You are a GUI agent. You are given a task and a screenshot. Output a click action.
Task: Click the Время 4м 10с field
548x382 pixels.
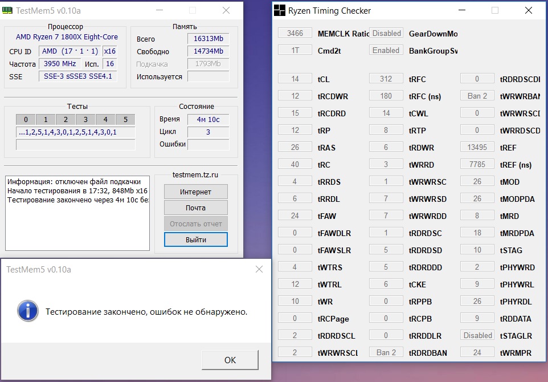point(208,120)
